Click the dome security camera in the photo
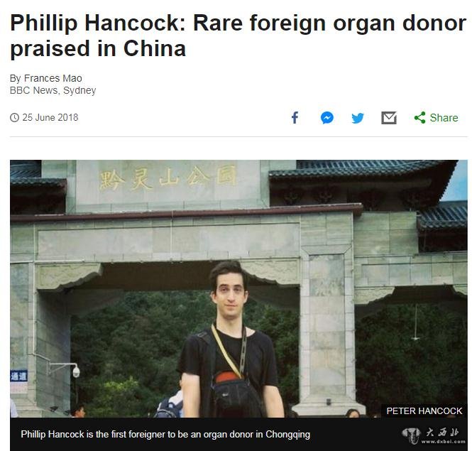The height and width of the screenshot is (451, 472). 76,371
